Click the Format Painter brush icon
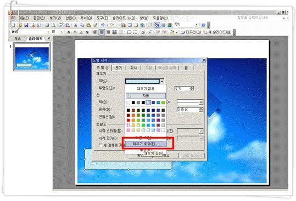Viewport: 296px width, 201px height. click(x=95, y=25)
